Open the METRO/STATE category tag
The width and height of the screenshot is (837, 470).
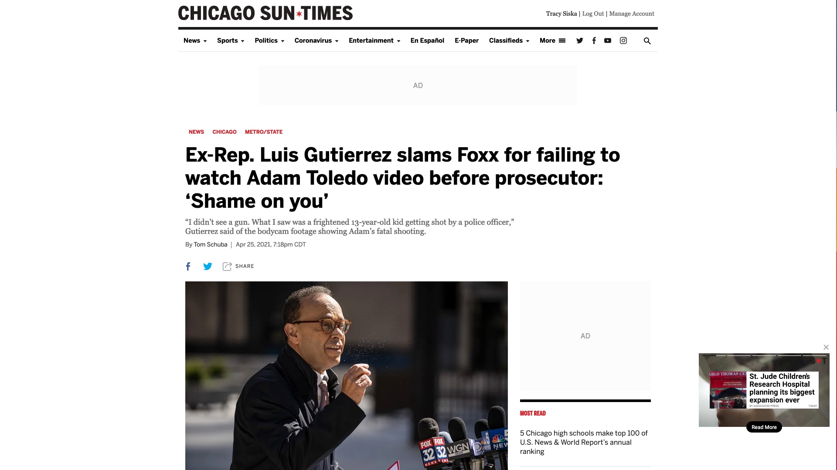click(x=264, y=132)
